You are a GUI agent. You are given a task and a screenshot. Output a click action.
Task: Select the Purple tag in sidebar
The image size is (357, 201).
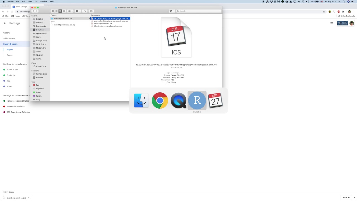tap(39, 96)
